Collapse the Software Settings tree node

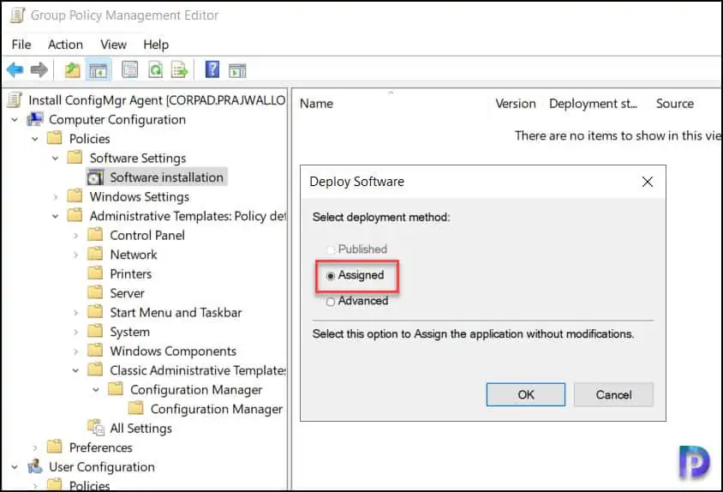click(56, 159)
